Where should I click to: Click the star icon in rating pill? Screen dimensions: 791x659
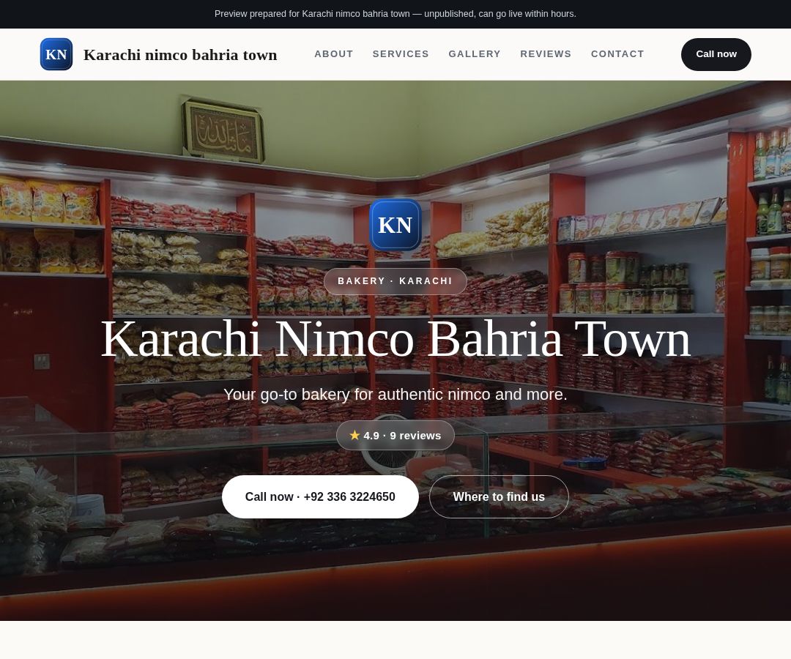pos(354,435)
